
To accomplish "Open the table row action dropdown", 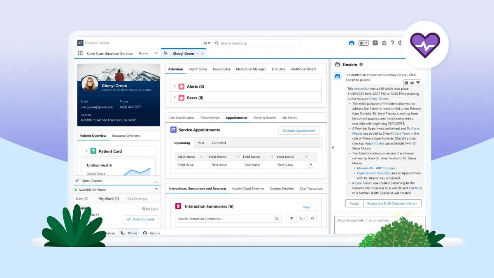I will tap(311, 165).
